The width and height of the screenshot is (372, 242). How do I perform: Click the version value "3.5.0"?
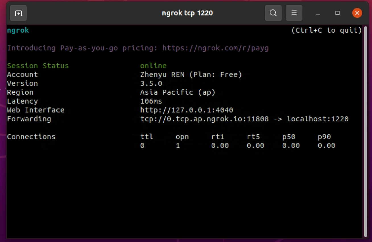[x=151, y=84]
